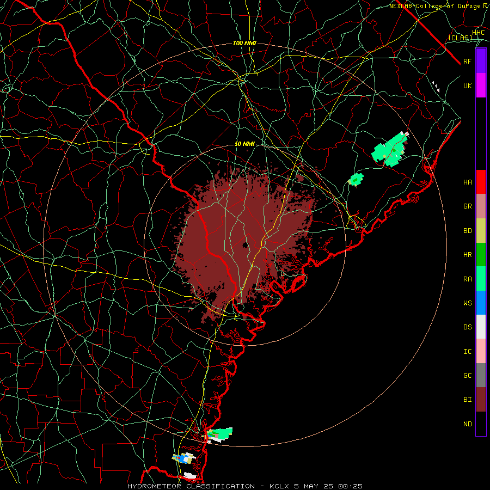This screenshot has height=490, width=490.
Task: Click the HA legend label
Action: tap(467, 182)
